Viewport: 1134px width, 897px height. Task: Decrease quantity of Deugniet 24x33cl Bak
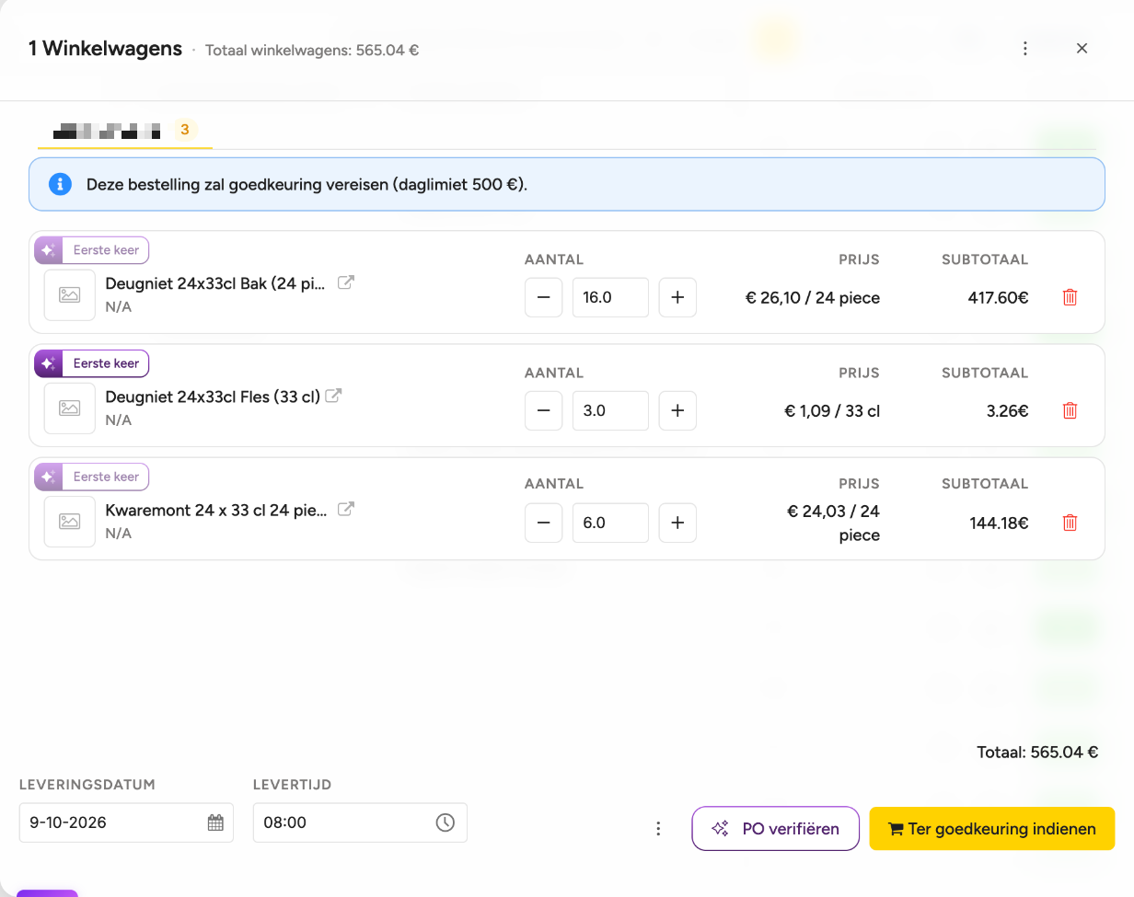543,297
